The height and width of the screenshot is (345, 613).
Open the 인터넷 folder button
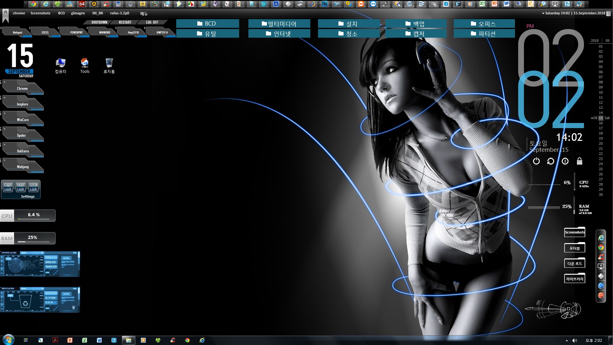click(279, 34)
